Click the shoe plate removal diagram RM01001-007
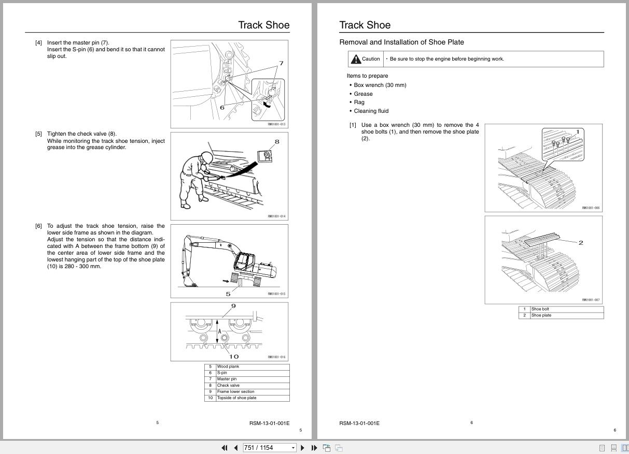 (x=543, y=260)
